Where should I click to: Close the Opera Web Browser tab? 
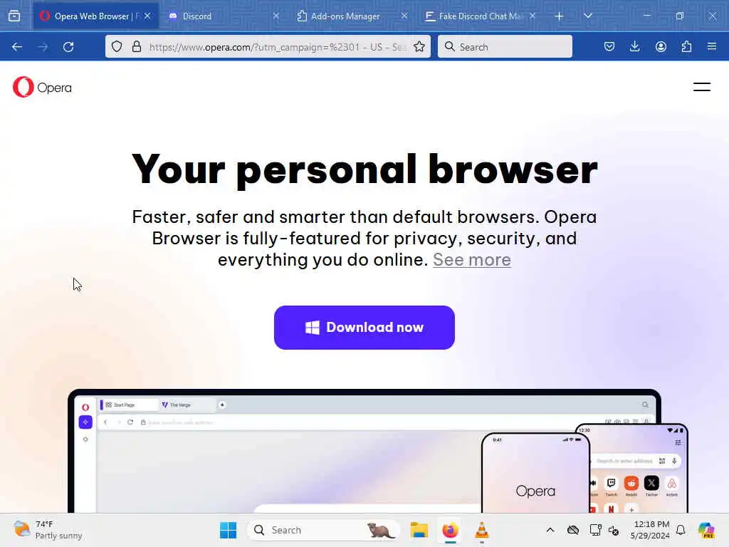pos(147,16)
